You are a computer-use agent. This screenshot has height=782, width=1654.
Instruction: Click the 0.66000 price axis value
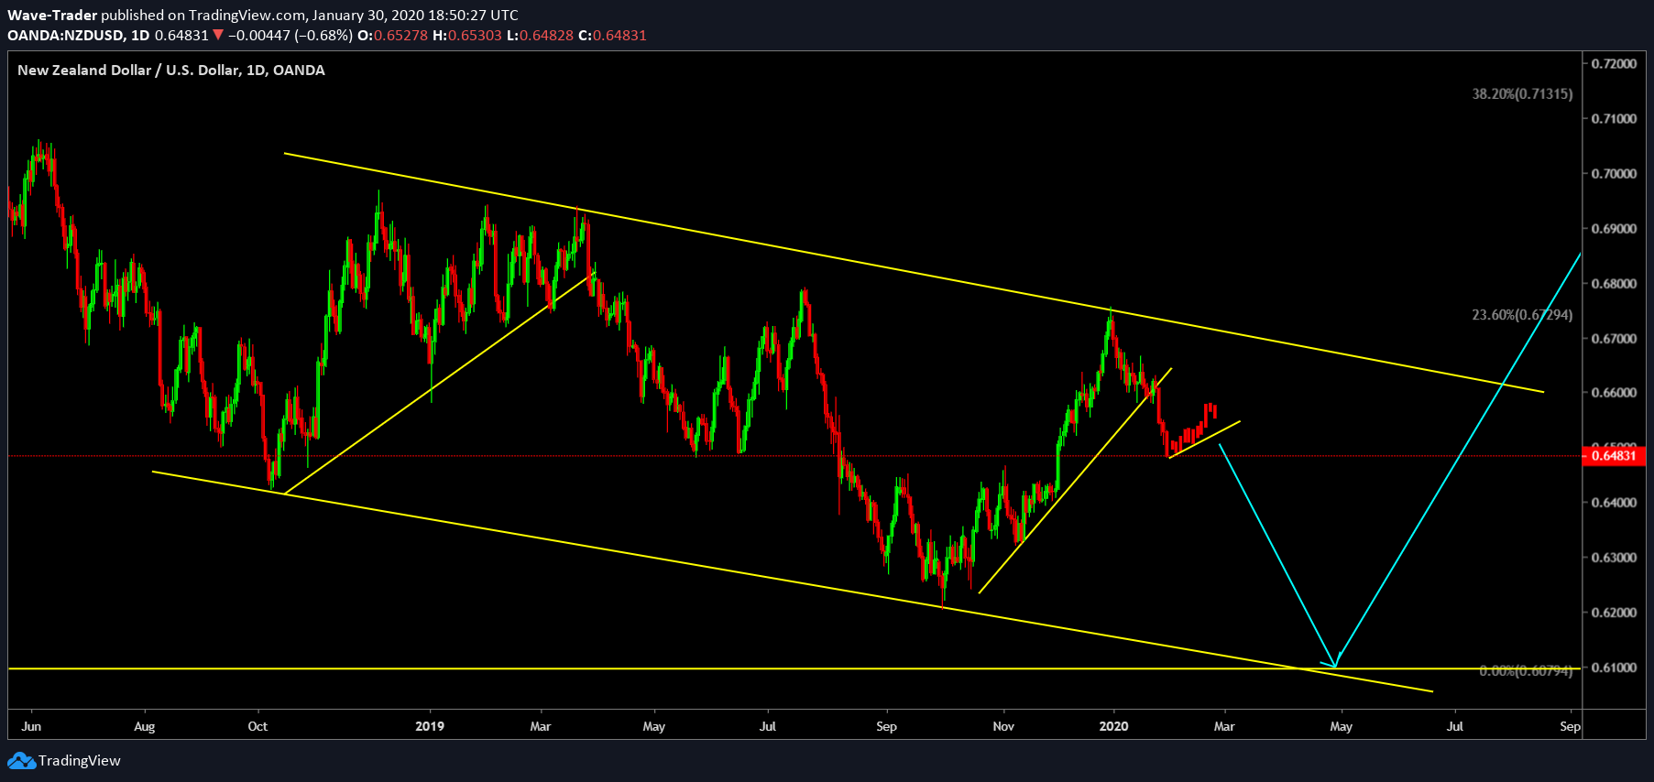[1614, 393]
